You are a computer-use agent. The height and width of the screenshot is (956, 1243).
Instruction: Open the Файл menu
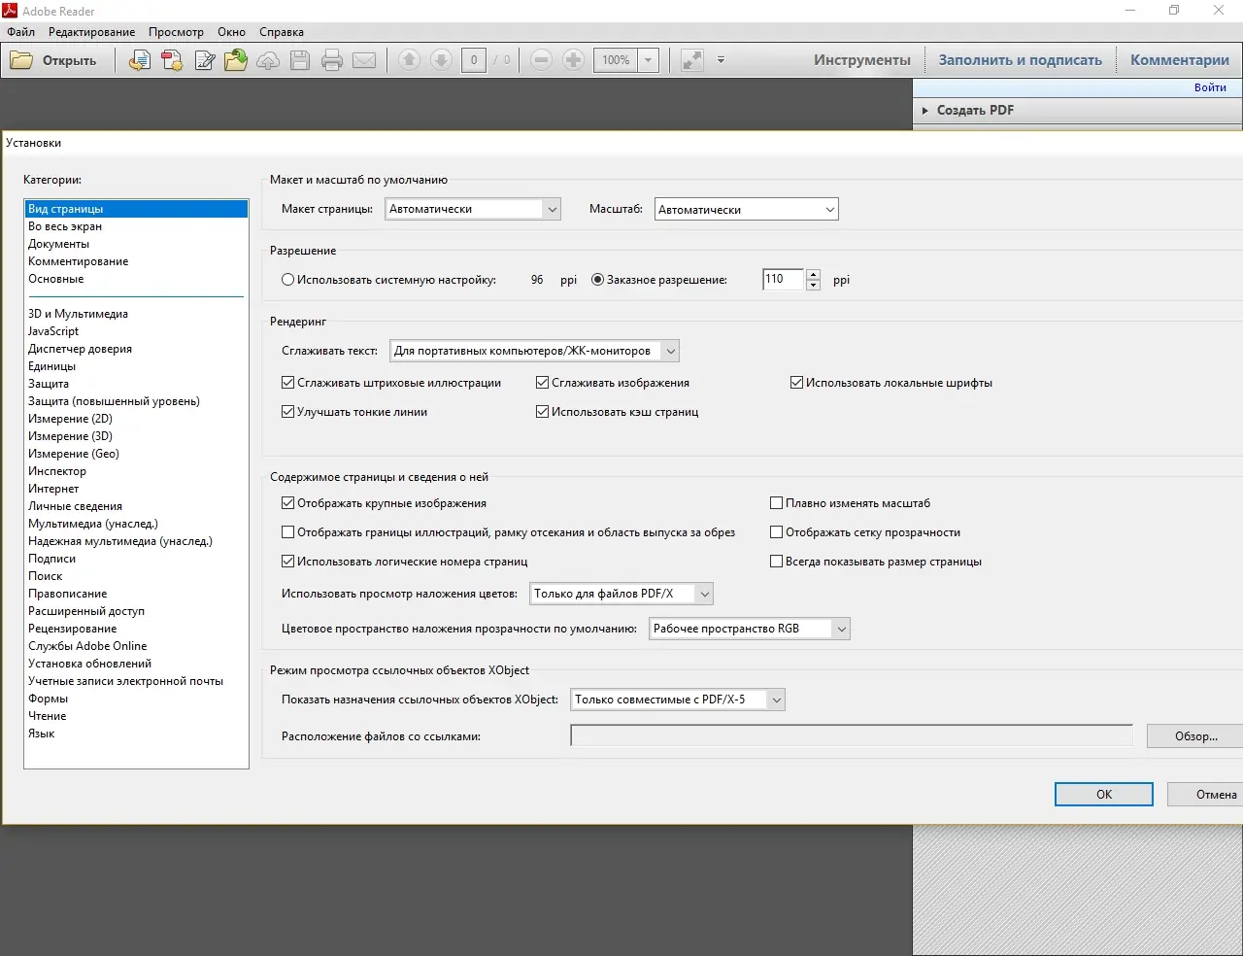(21, 32)
